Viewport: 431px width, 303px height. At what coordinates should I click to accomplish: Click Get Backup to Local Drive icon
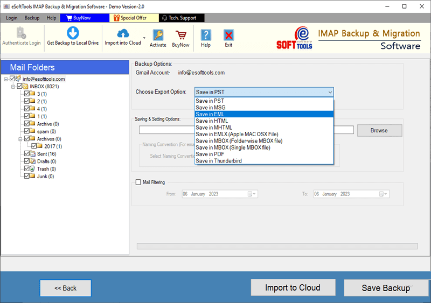73,33
